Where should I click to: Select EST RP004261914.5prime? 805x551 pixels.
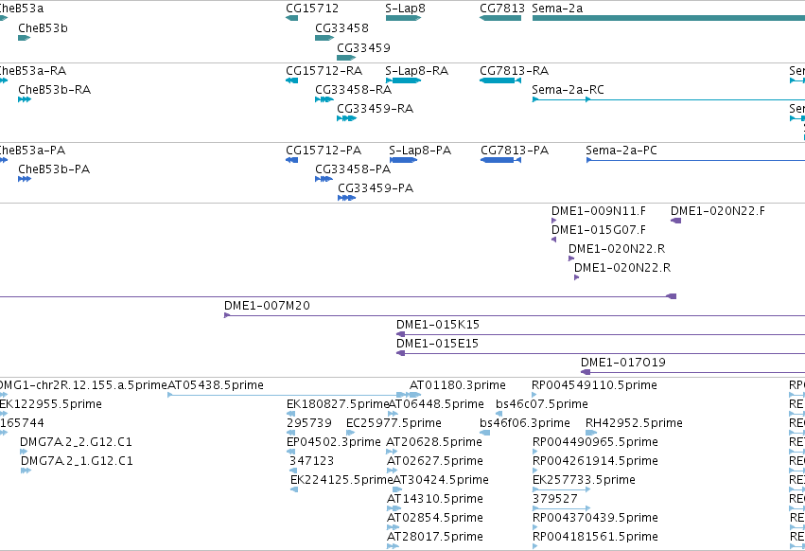tap(595, 462)
